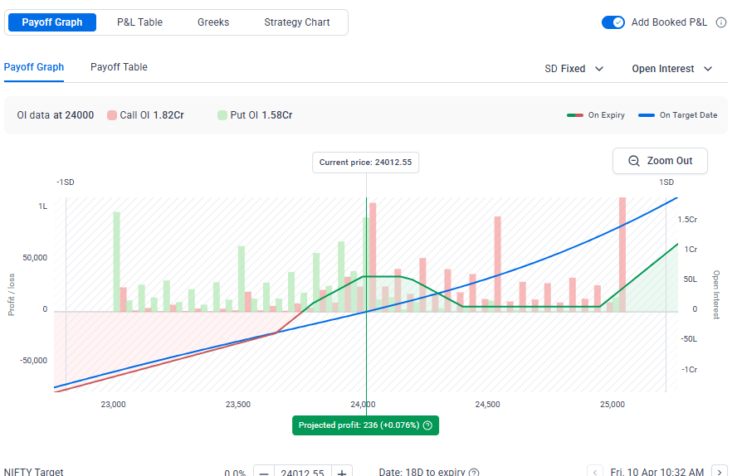737x476 pixels.
Task: Click the 23,500 x-axis label
Action: click(x=238, y=404)
